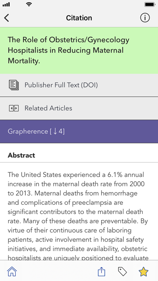Tap the abstract paragraph text
This screenshot has height=281, width=158.
click(78, 216)
